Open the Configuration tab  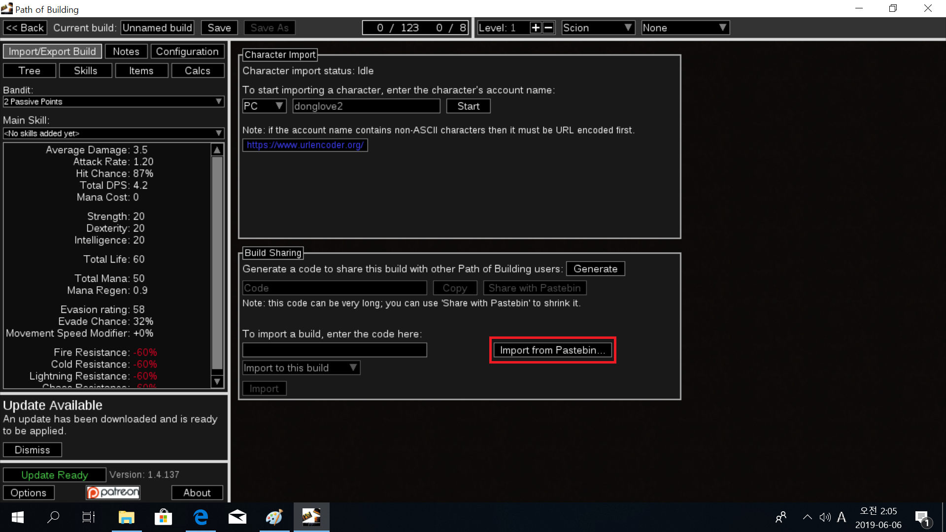tap(187, 52)
